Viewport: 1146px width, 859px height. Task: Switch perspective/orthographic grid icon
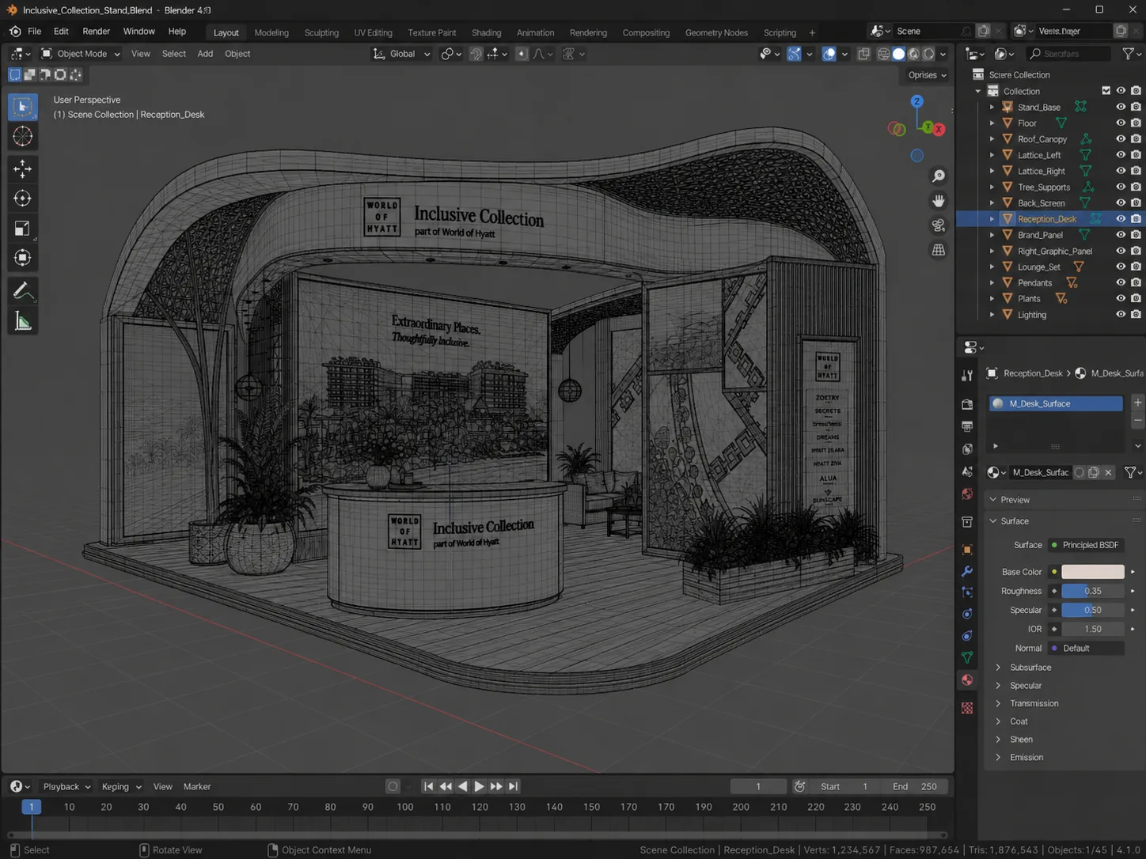(x=939, y=250)
